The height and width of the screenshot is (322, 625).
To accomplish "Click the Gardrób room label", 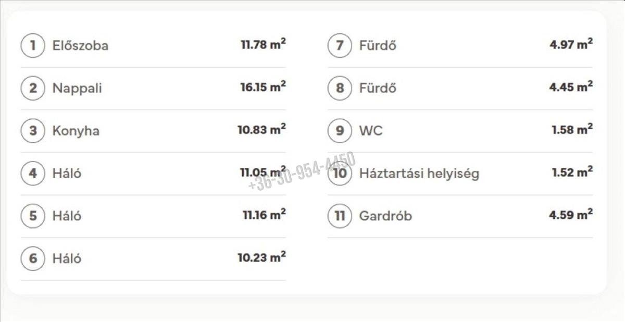I will pos(385,216).
